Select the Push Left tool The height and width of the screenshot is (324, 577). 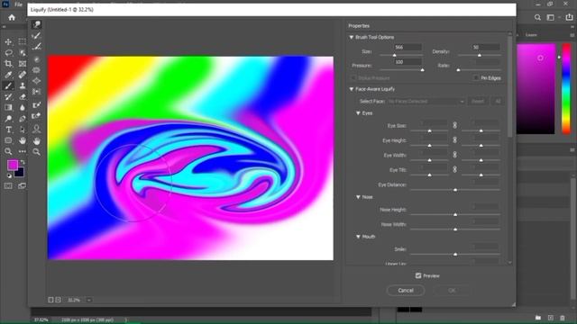(x=36, y=92)
